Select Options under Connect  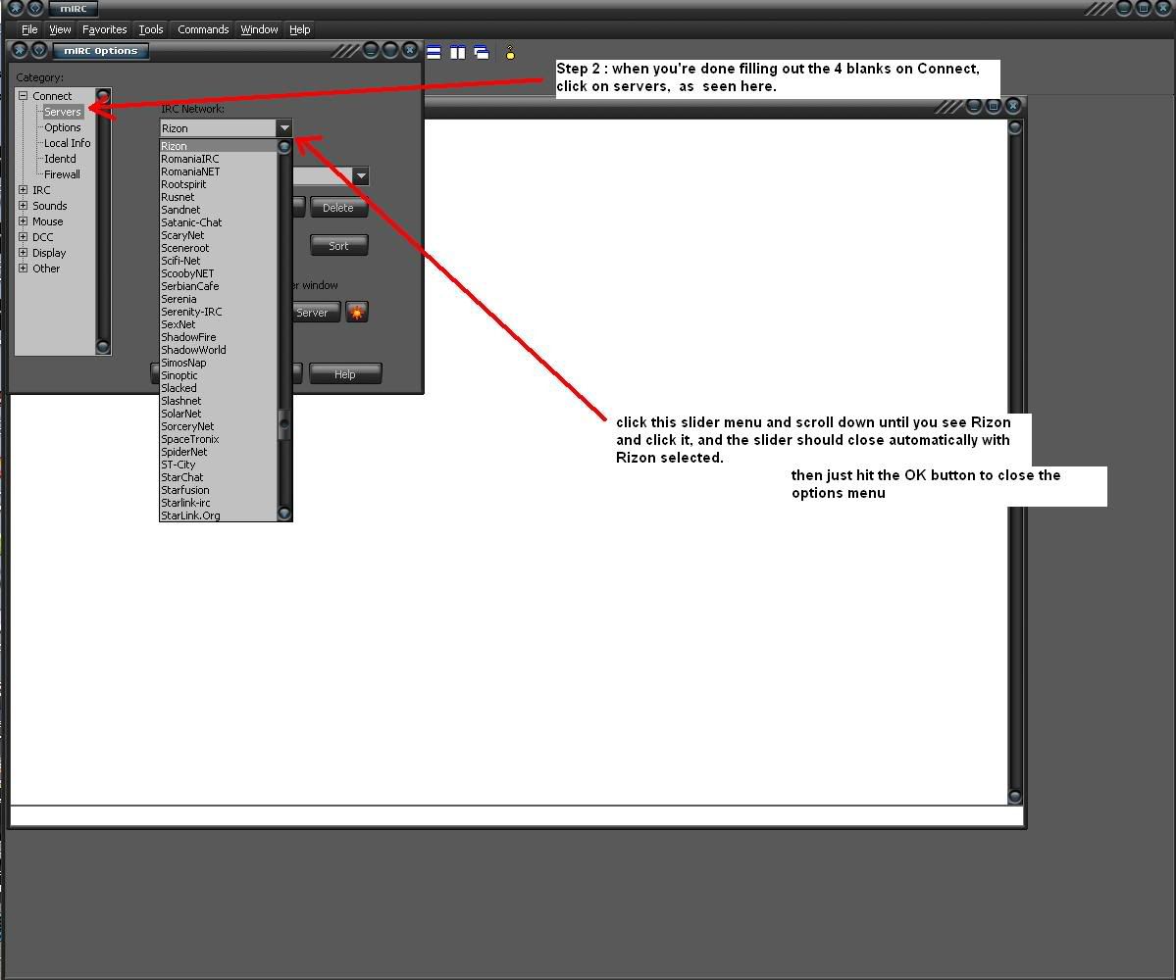(62, 127)
